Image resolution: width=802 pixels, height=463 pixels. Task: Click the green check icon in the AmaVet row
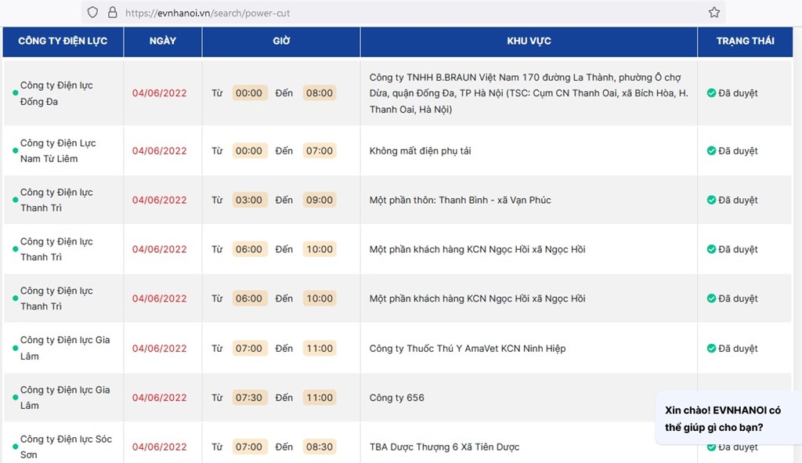tap(711, 349)
